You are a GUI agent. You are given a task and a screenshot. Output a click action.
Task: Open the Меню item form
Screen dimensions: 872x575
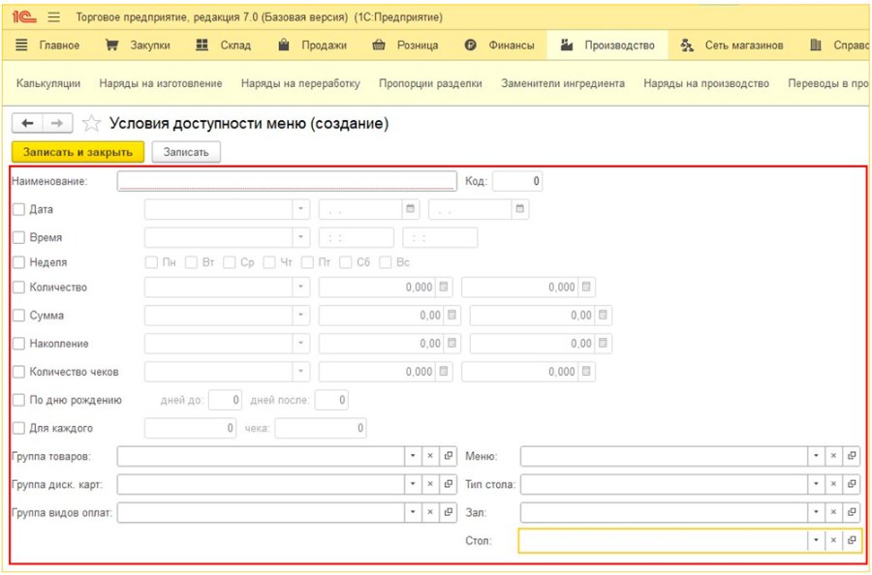point(852,456)
